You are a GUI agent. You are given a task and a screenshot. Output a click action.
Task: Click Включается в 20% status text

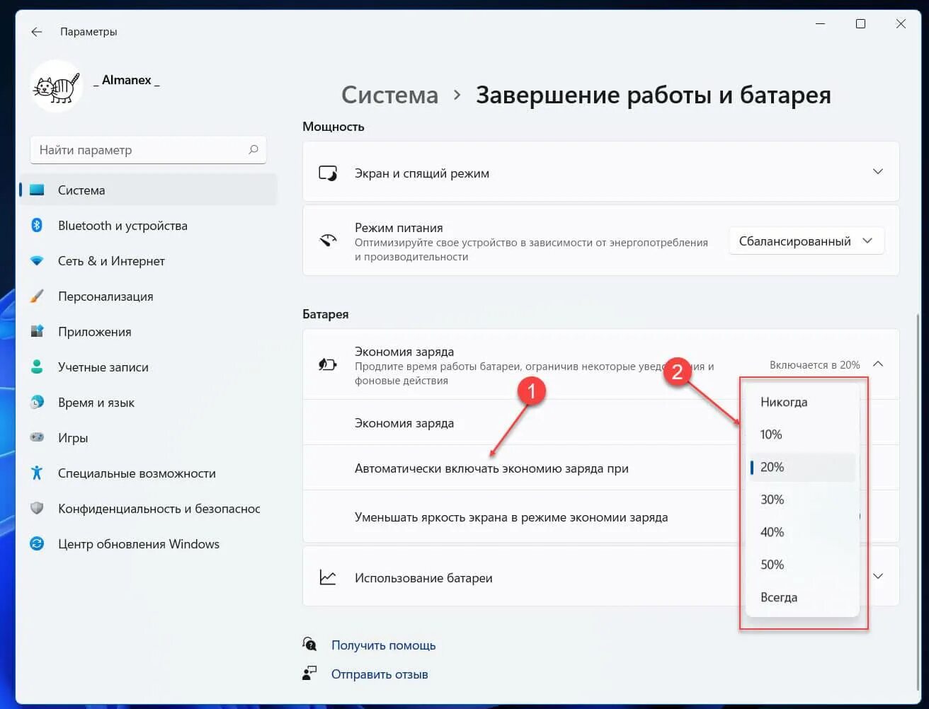tap(814, 365)
